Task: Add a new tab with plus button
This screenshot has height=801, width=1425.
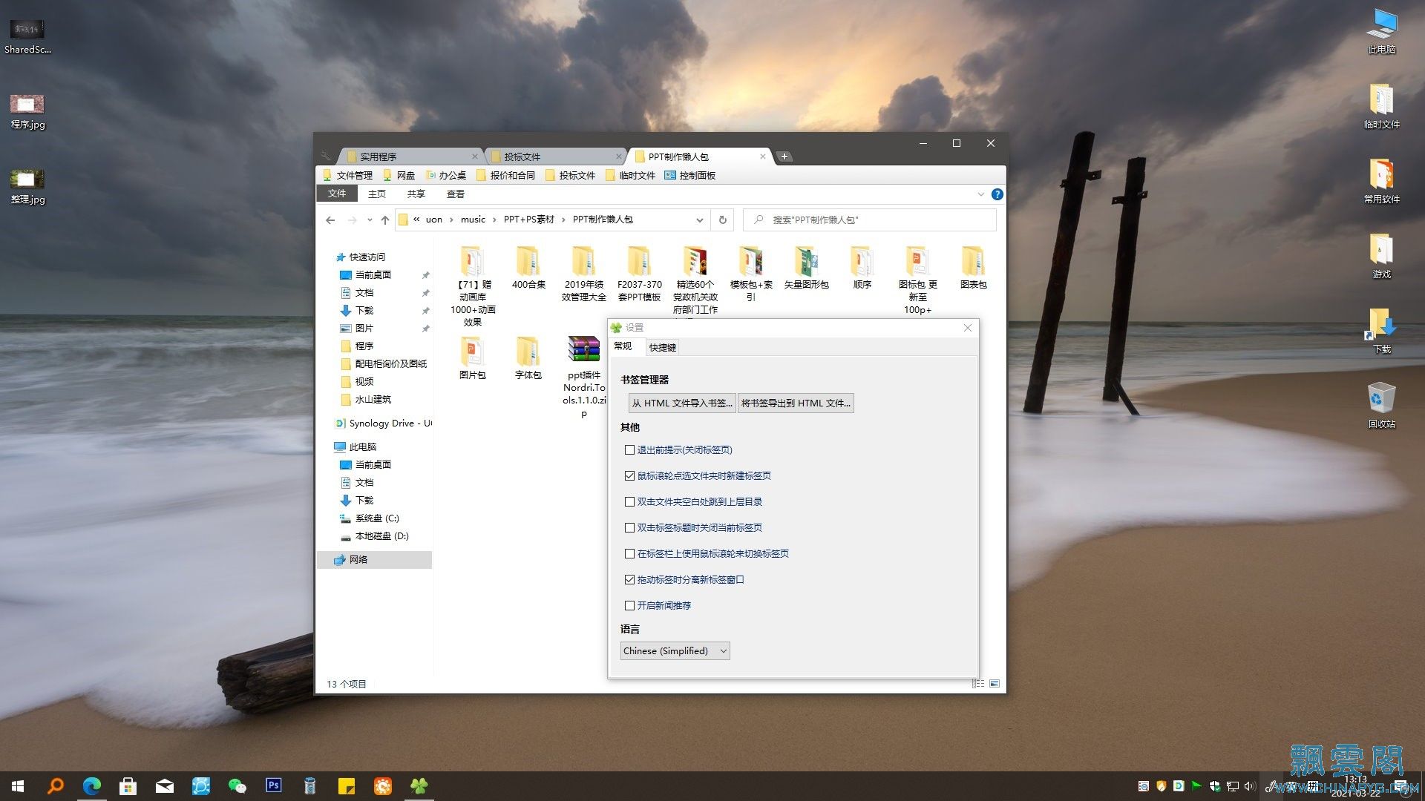Action: [x=784, y=156]
